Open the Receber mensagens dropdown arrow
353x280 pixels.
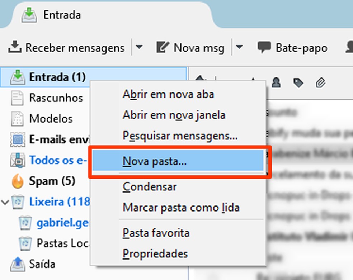point(139,47)
